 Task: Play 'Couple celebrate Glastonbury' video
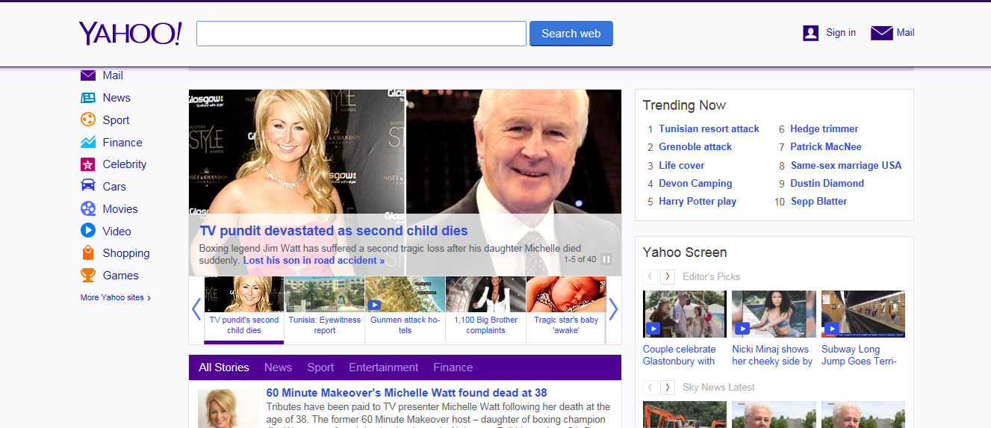685,314
